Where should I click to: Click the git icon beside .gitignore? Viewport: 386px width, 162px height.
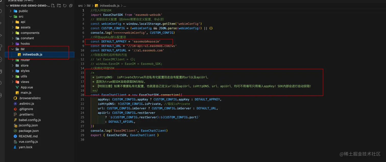point(15,109)
